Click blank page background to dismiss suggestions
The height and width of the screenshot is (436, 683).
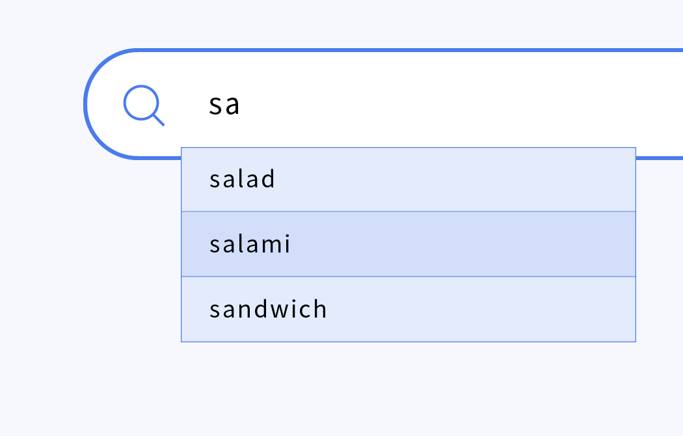tap(349, 392)
